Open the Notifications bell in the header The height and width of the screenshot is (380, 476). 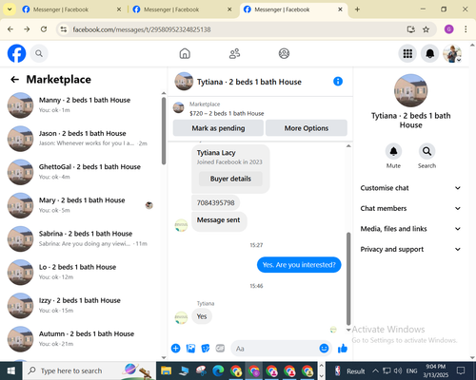click(429, 53)
